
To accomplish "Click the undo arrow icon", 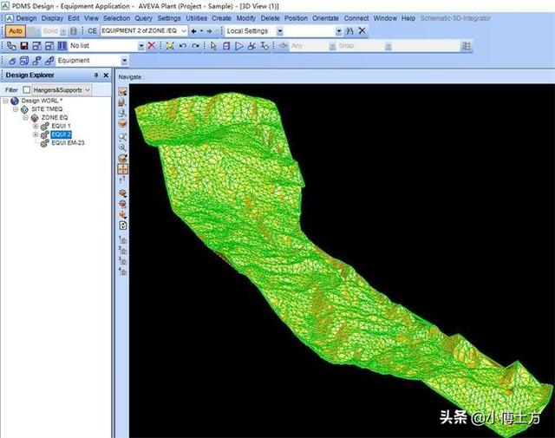I will pos(183,46).
